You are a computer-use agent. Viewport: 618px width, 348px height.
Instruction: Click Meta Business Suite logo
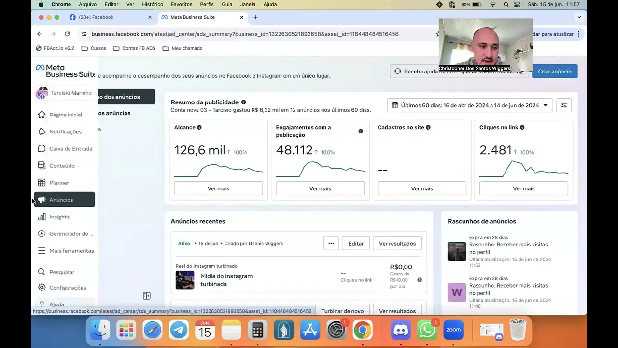65,71
